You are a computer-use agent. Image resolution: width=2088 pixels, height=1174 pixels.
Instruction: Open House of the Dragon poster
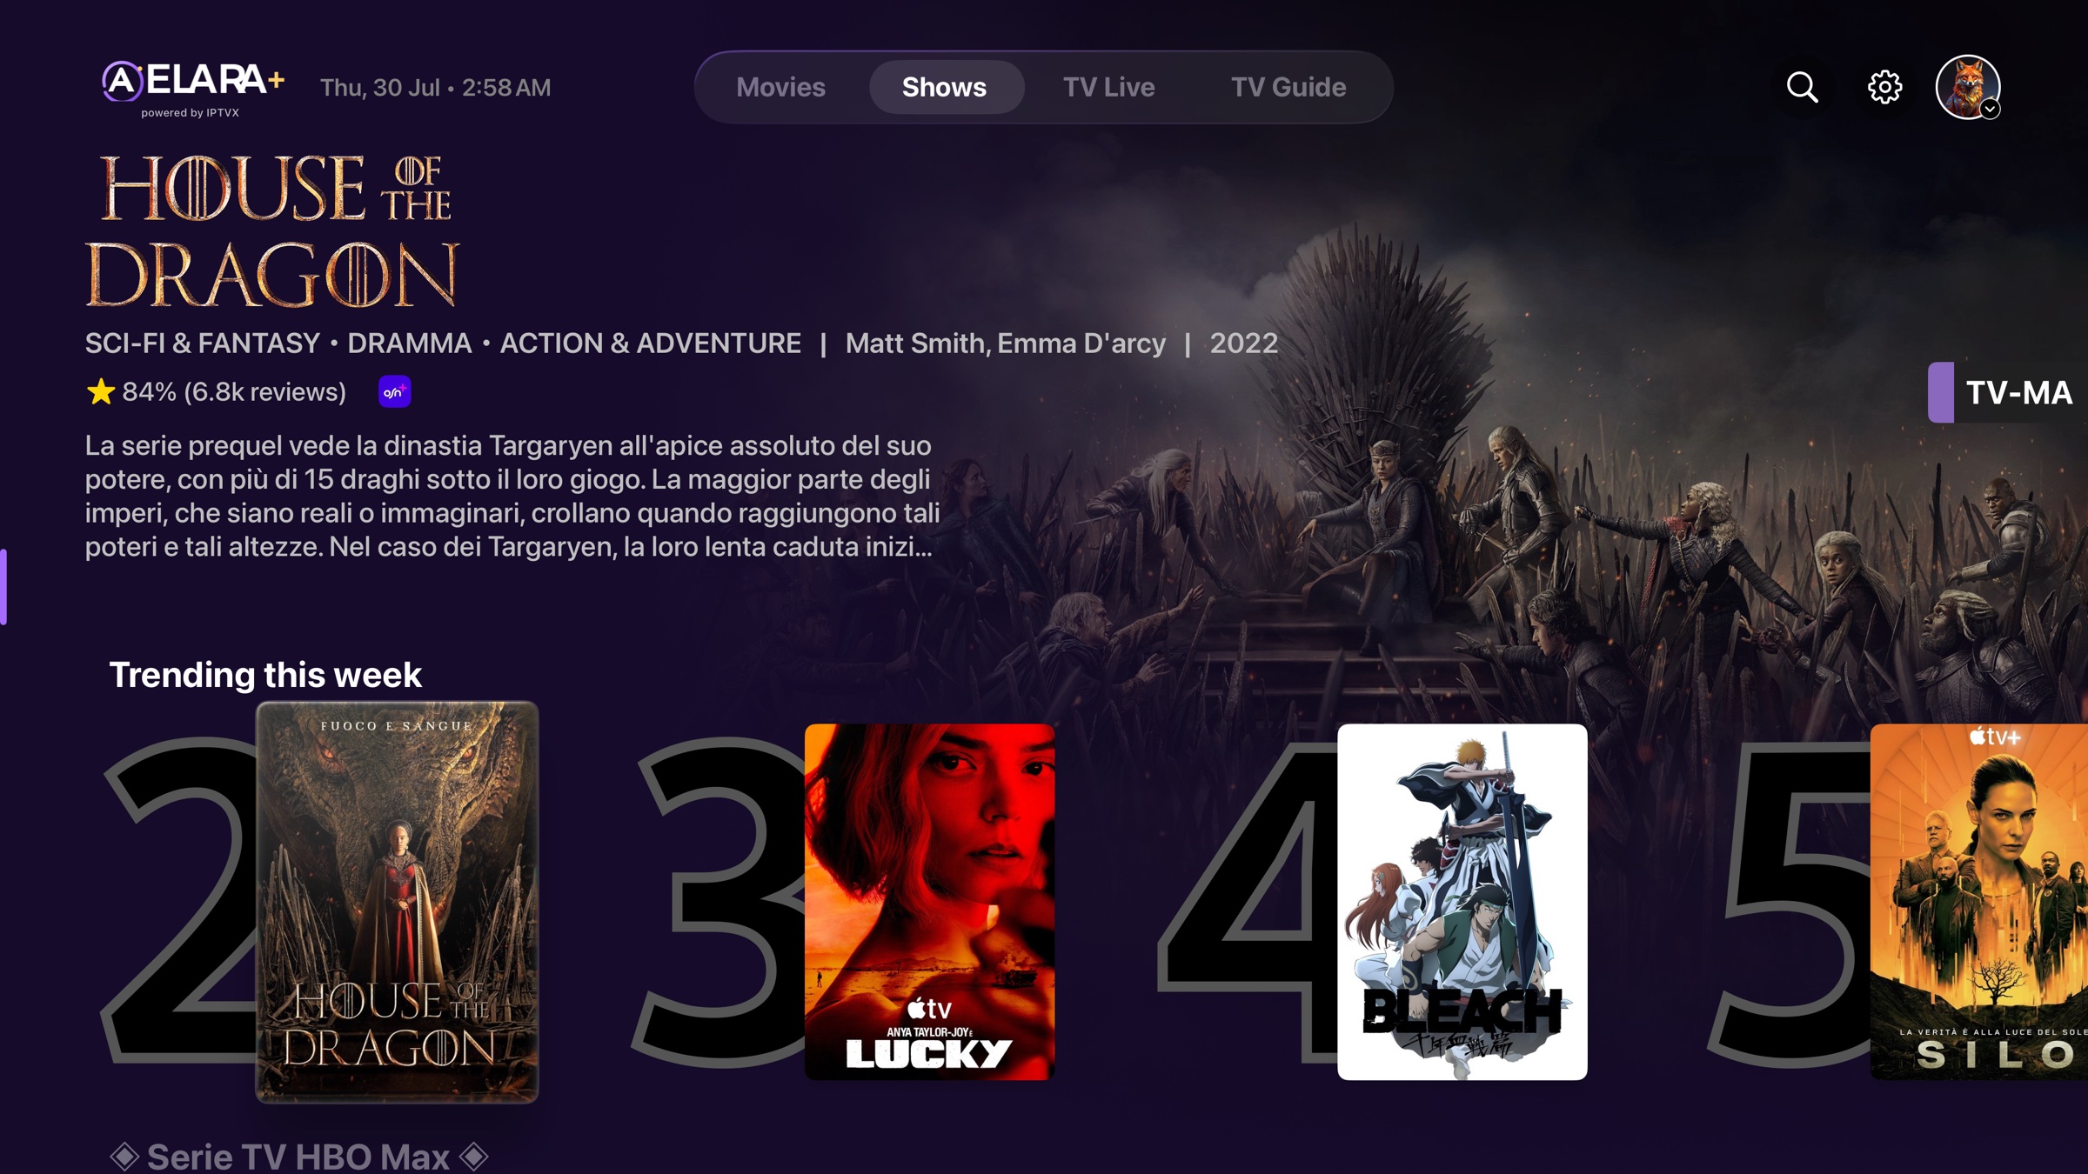(x=397, y=902)
